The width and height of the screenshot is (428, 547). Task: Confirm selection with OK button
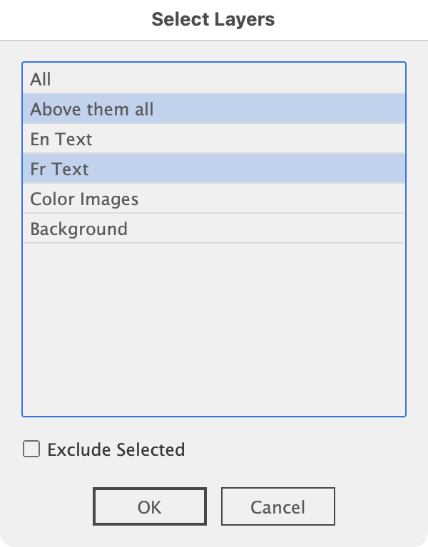(x=150, y=507)
